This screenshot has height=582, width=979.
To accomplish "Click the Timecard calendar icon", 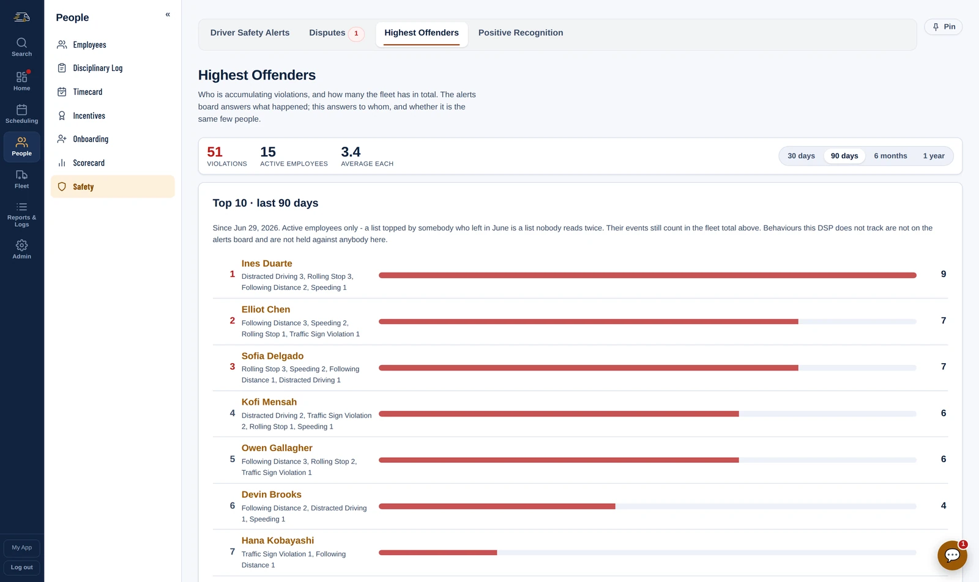I will pos(62,92).
